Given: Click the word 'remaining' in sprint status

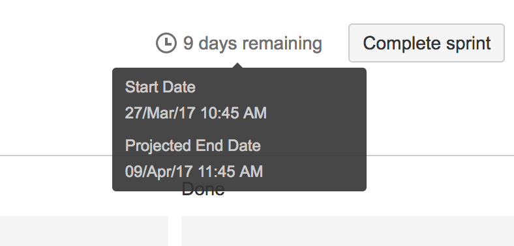Looking at the screenshot, I should (282, 43).
